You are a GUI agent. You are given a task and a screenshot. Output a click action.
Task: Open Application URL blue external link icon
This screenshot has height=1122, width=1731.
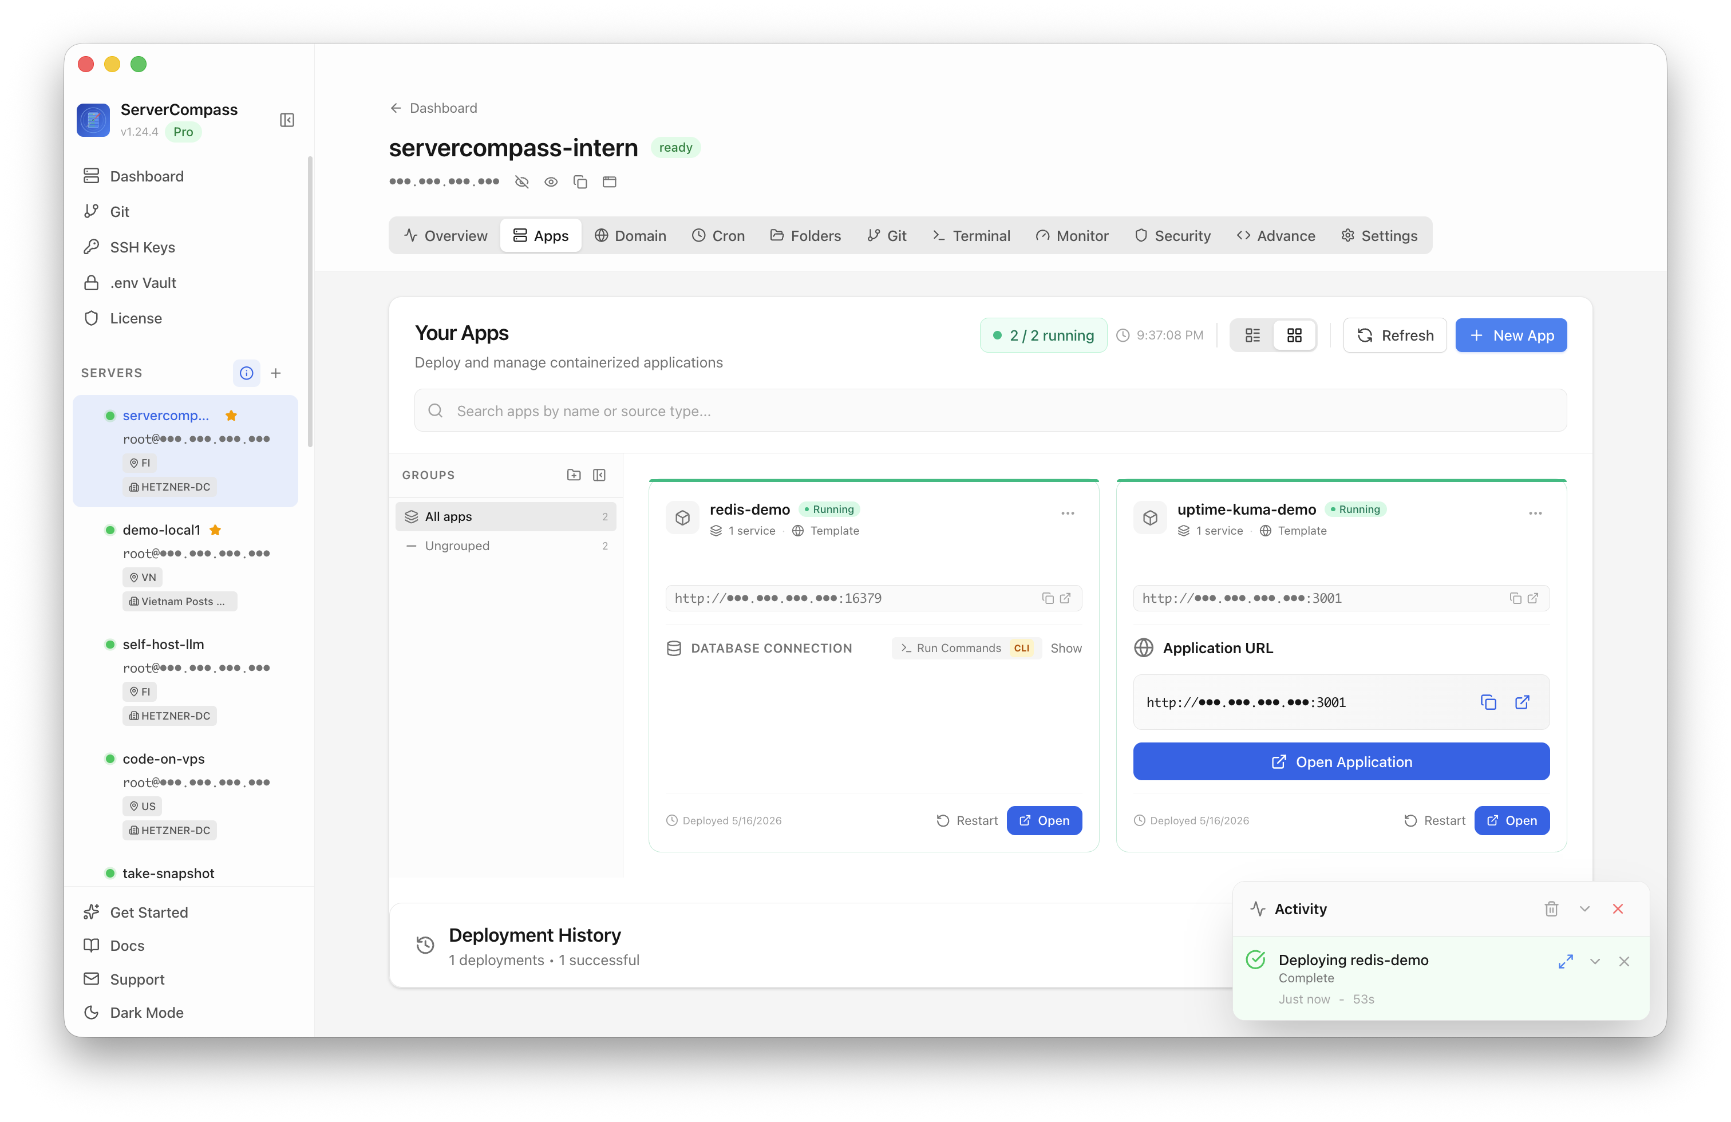click(x=1522, y=702)
